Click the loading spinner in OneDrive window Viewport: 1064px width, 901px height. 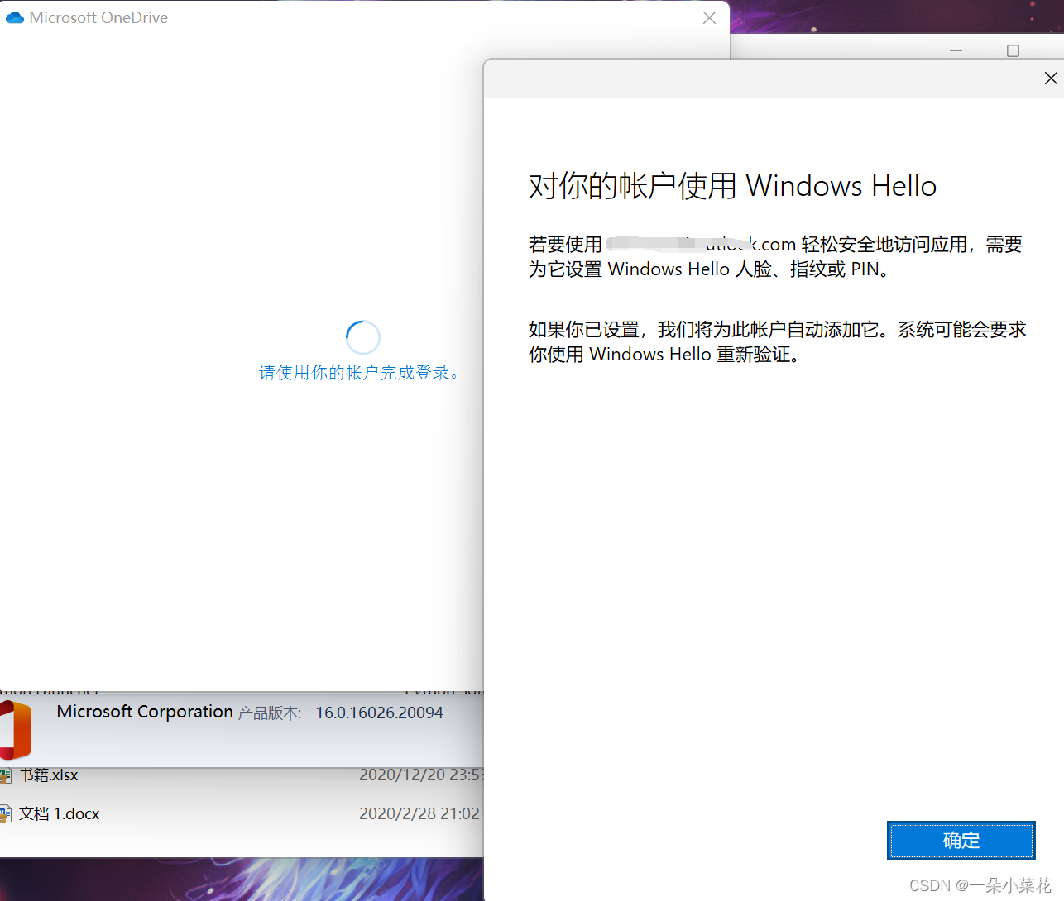click(362, 337)
